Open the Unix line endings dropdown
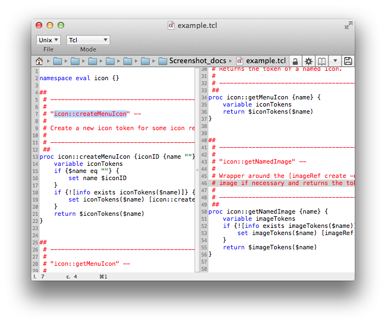 pyautogui.click(x=48, y=40)
